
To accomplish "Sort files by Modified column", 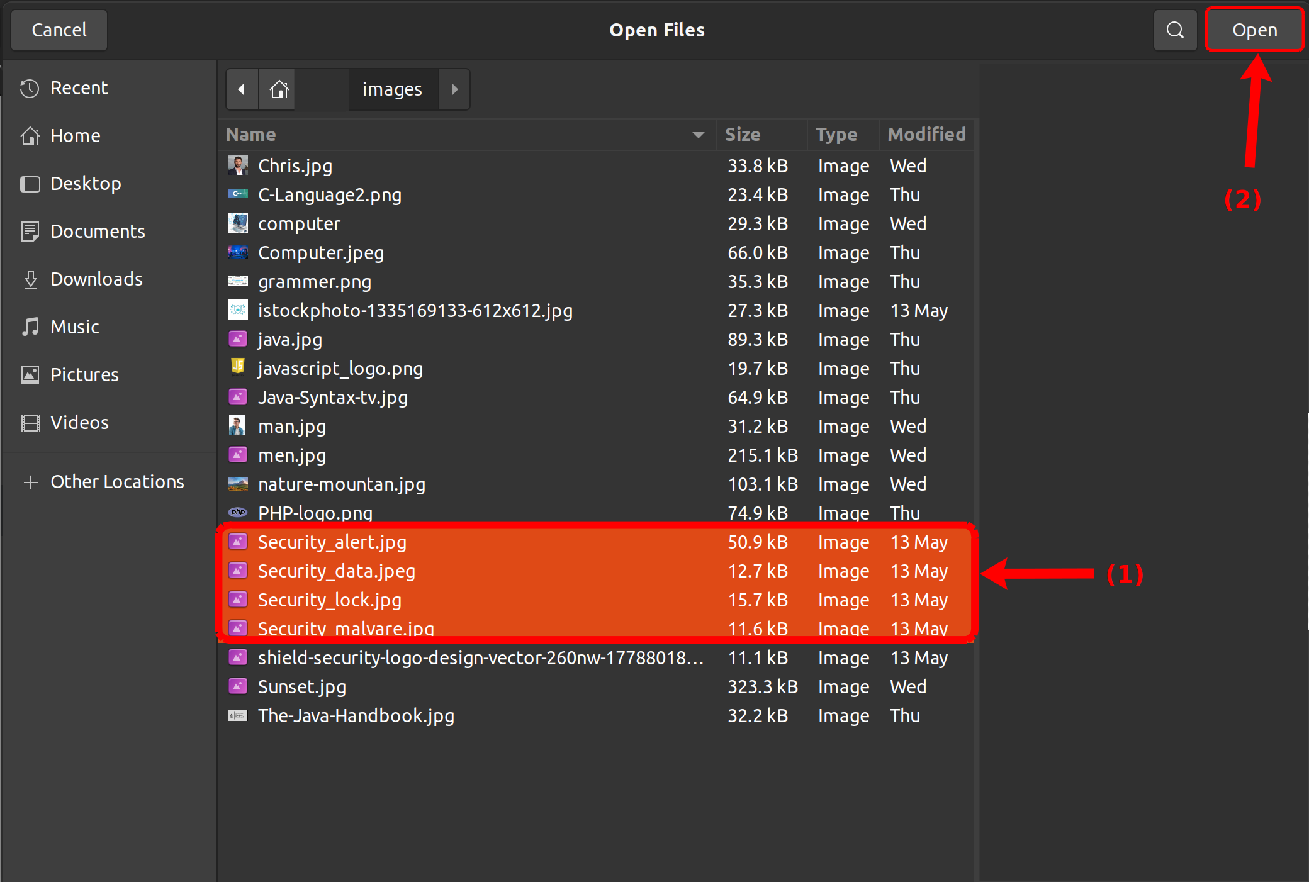I will [926, 135].
